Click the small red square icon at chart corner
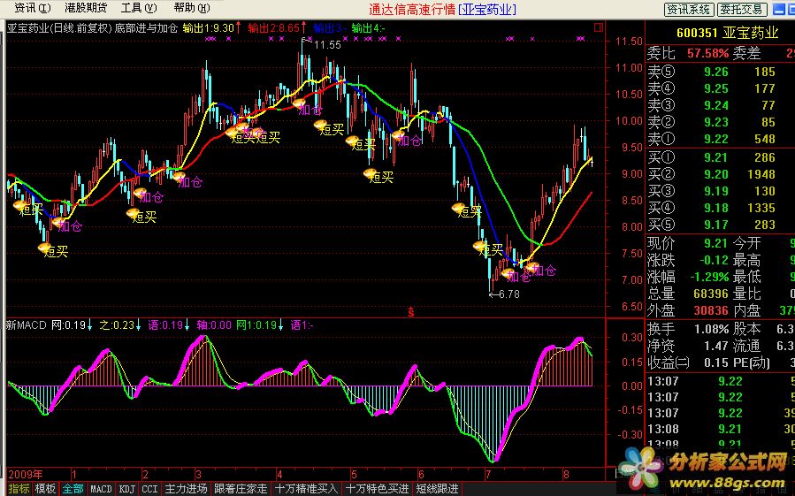The image size is (795, 496). pyautogui.click(x=599, y=27)
